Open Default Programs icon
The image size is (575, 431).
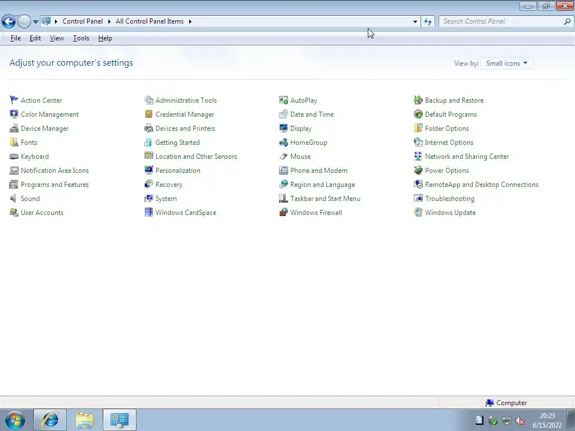[418, 114]
